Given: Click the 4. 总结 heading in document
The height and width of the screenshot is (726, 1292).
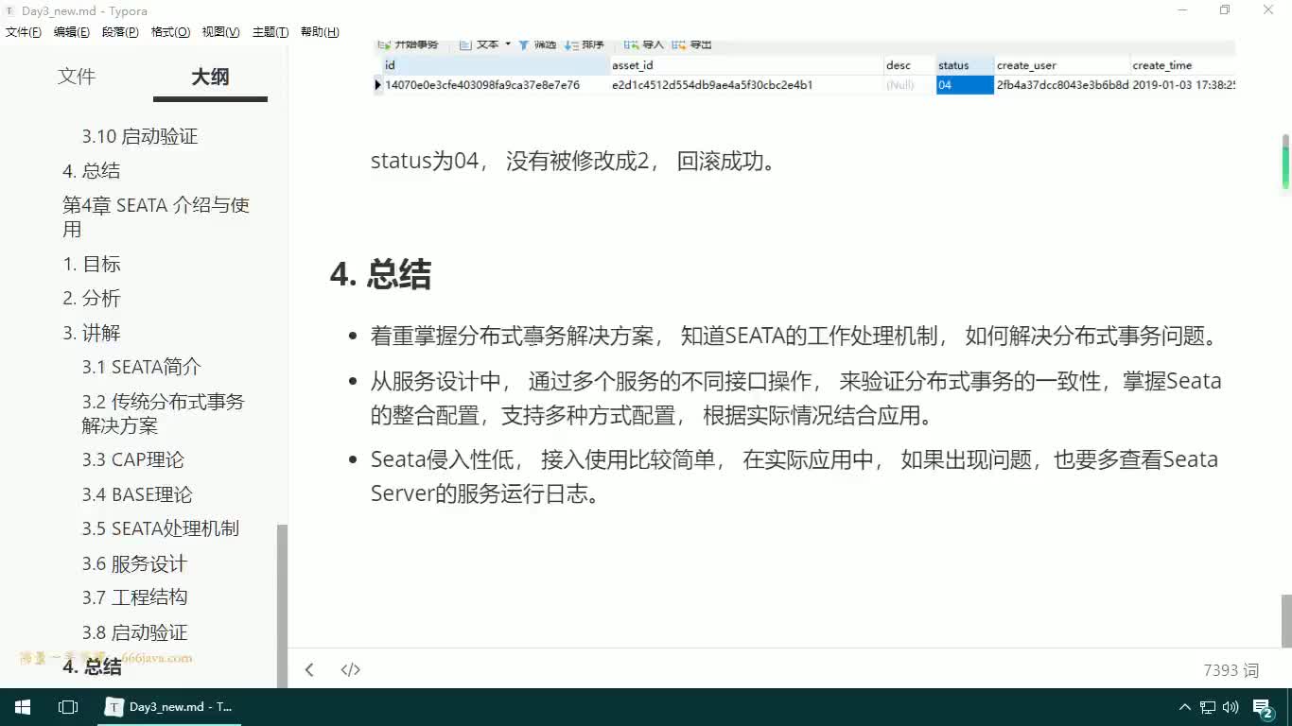Looking at the screenshot, I should 380,275.
